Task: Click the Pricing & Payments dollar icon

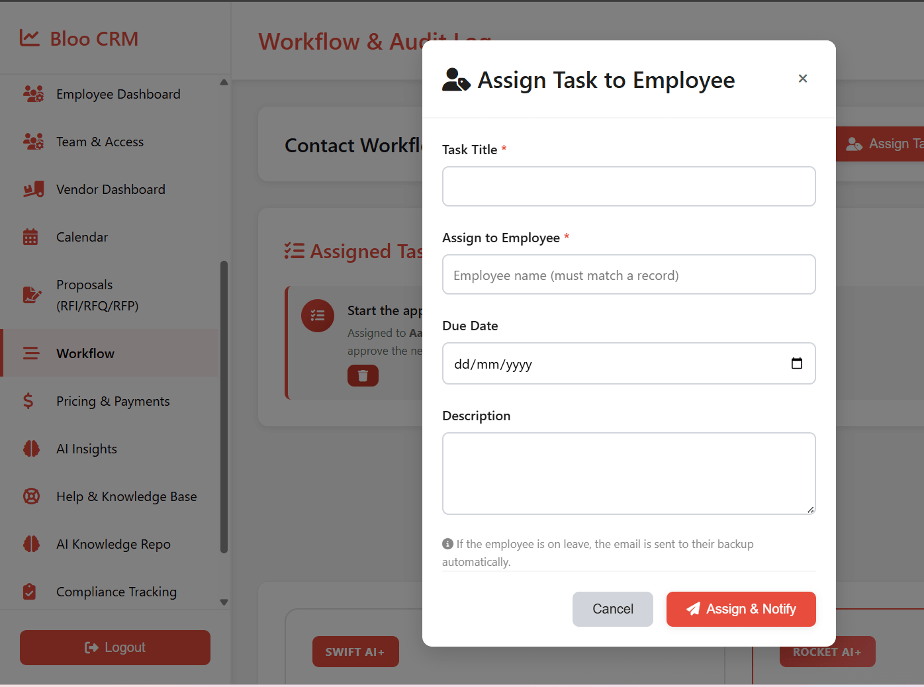Action: 28,401
